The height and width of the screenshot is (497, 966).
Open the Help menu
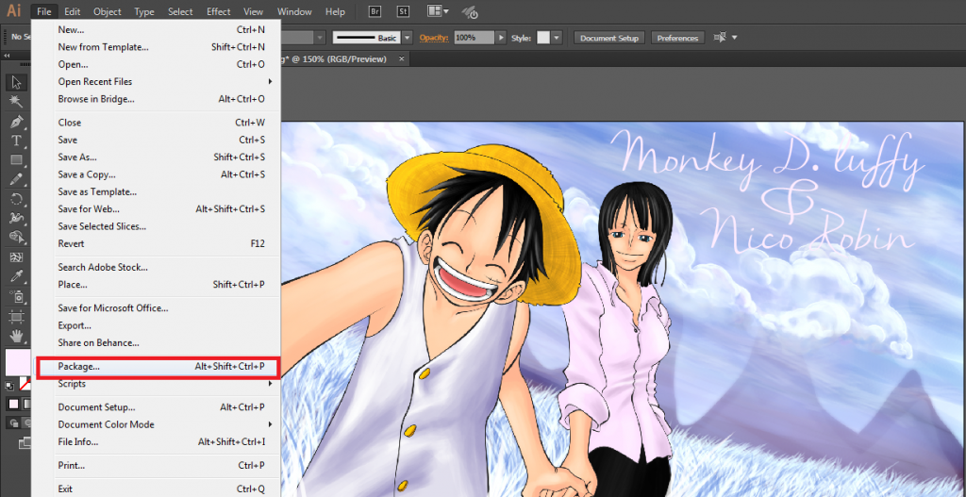(335, 11)
